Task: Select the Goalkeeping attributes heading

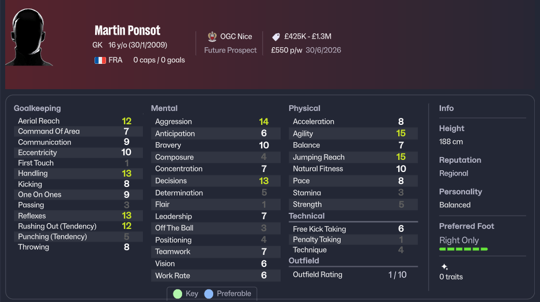Action: 37,108
